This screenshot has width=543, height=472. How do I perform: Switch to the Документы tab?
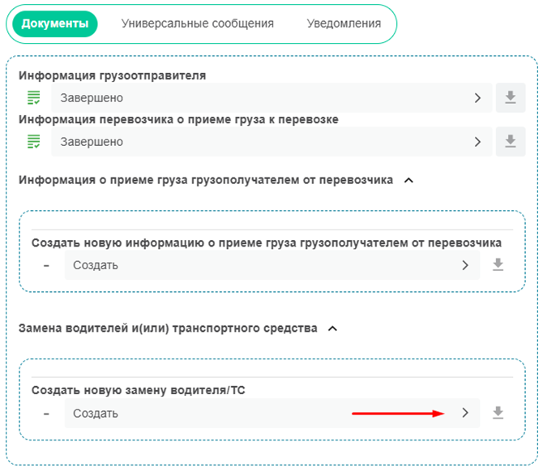(54, 24)
